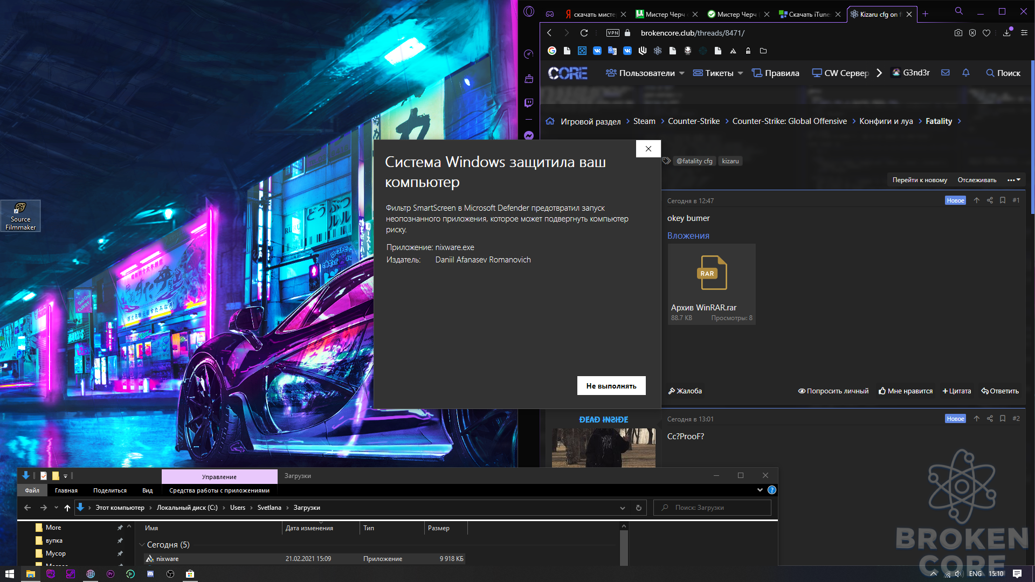Open the browser downloads icon
The height and width of the screenshot is (582, 1035).
pyautogui.click(x=1006, y=33)
